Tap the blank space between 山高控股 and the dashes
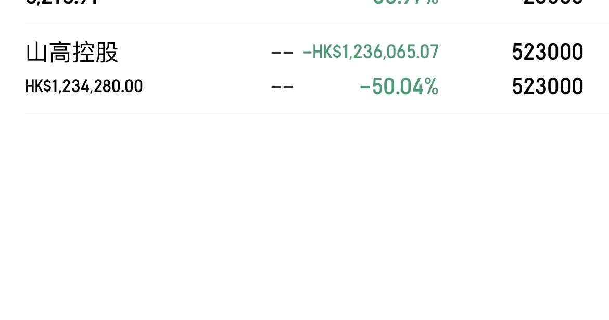Image resolution: width=609 pixels, height=320 pixels. 194,53
